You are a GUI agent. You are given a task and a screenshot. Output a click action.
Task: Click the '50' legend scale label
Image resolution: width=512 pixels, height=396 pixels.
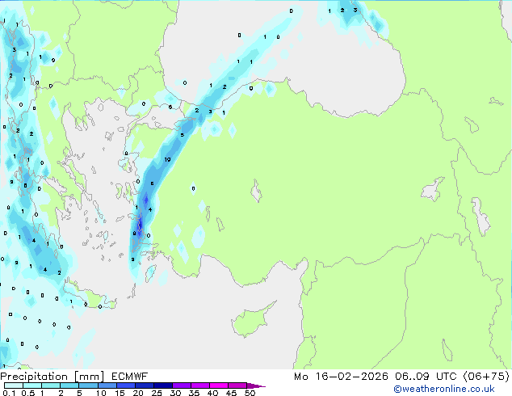pyautogui.click(x=250, y=393)
